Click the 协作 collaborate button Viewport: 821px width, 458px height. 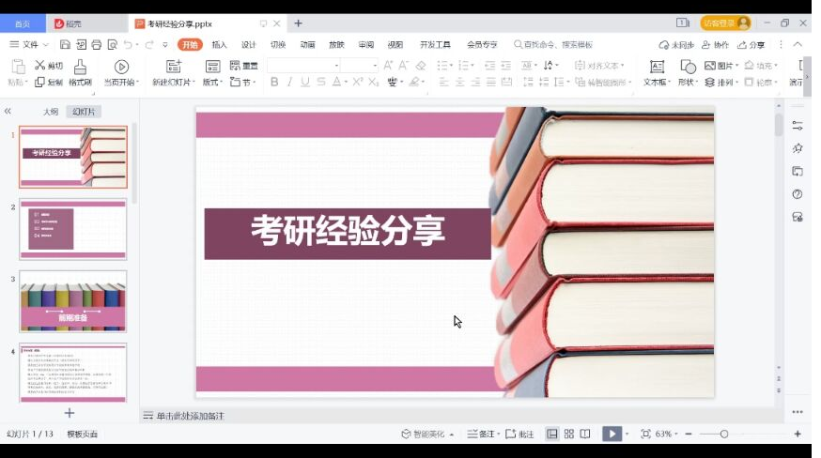pyautogui.click(x=715, y=44)
